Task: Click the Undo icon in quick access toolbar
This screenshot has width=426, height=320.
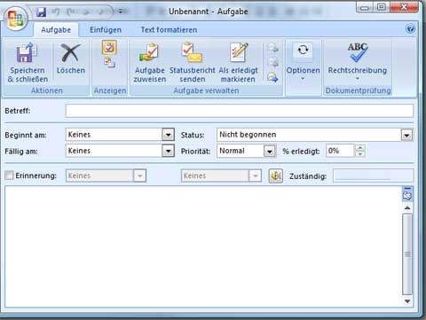Action: 55,12
